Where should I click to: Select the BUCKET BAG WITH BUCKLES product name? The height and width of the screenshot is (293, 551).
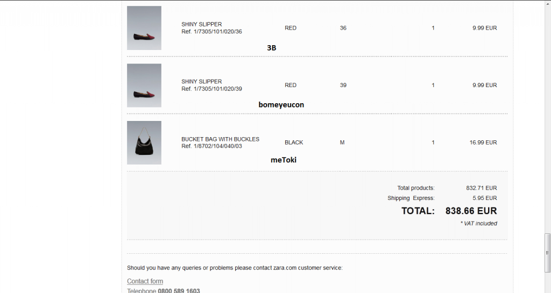pyautogui.click(x=220, y=139)
